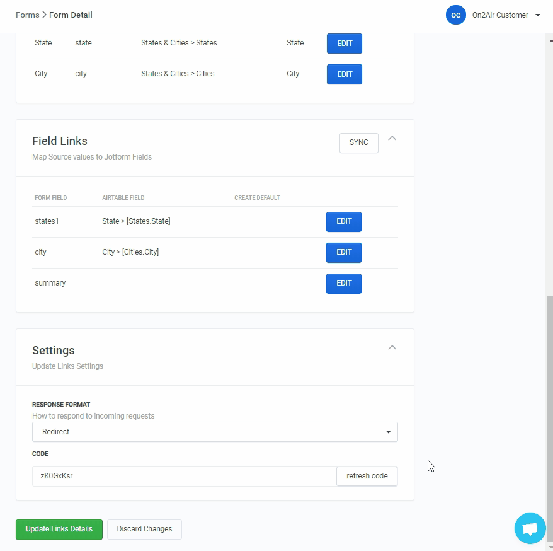Click the SYNC button in Field Links
Viewport: 553px width, 551px height.
[x=358, y=142]
